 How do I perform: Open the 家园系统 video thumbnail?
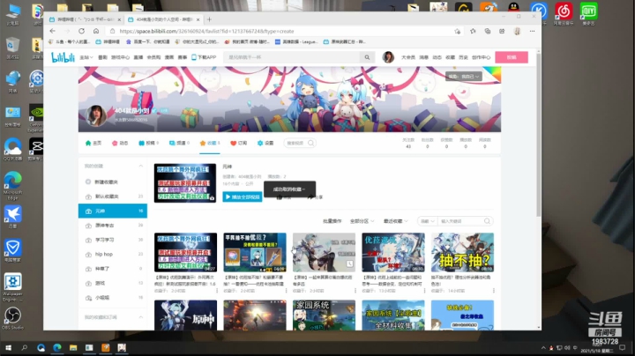pos(324,315)
